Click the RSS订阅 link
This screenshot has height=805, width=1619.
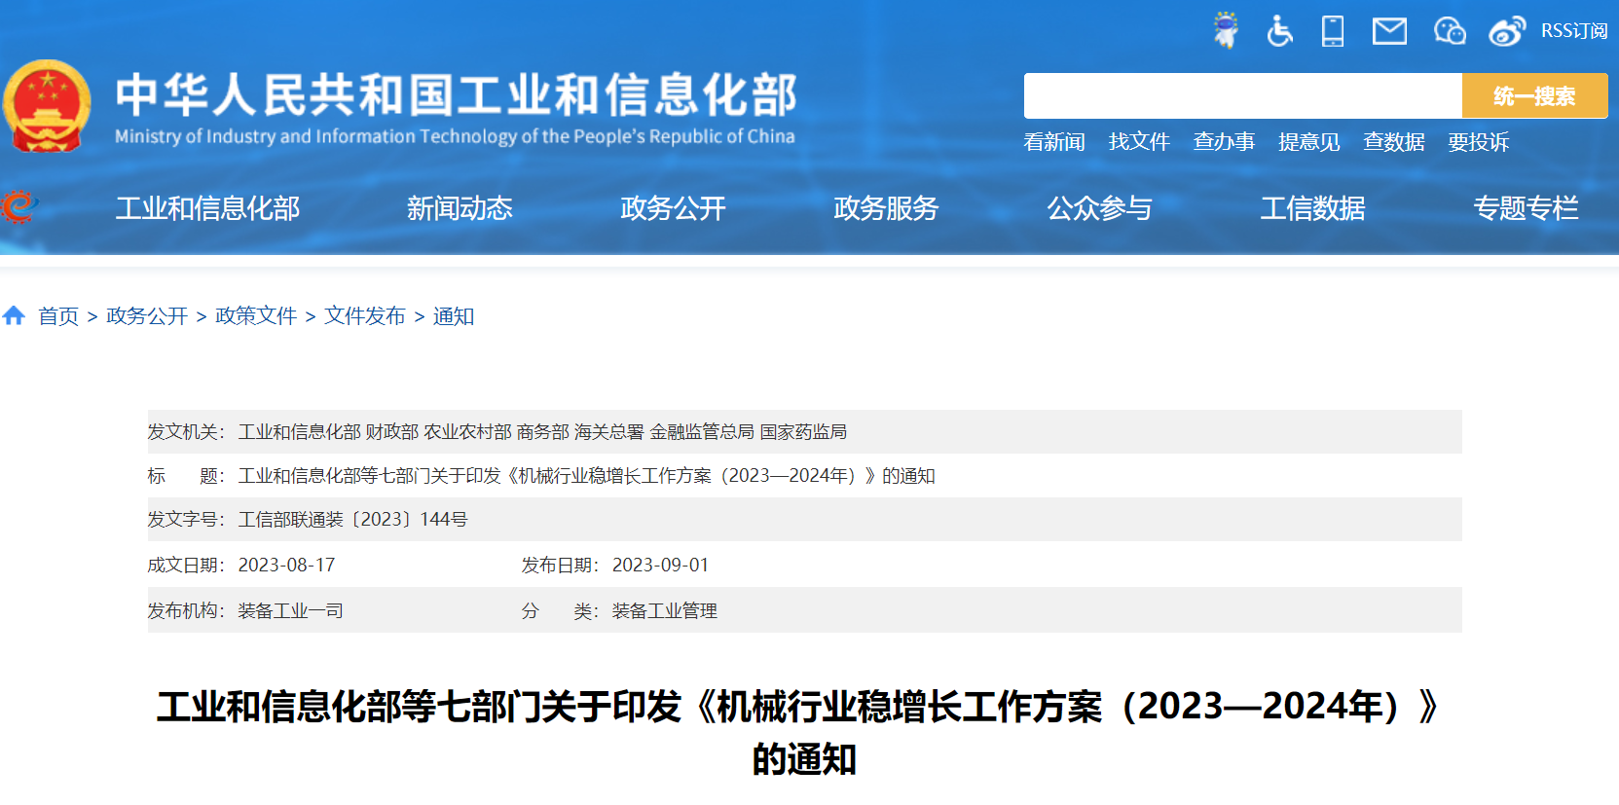[x=1573, y=31]
